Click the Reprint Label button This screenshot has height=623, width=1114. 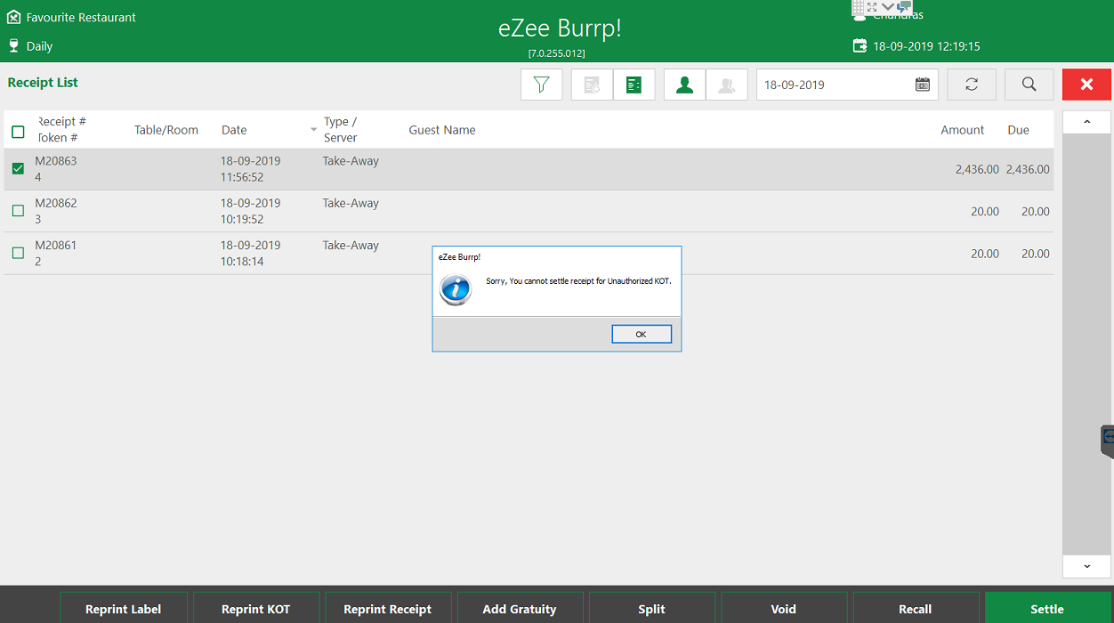click(x=124, y=608)
